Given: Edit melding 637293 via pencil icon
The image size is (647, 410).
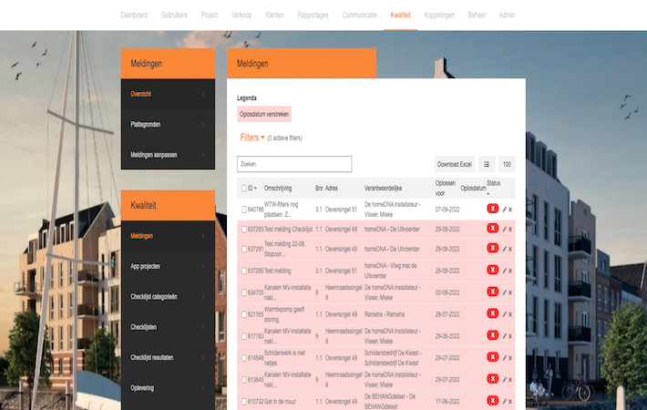Looking at the screenshot, I should point(504,230).
